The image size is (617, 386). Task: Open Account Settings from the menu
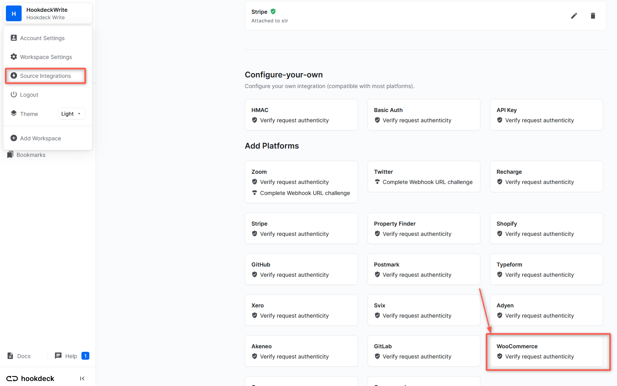[48, 38]
